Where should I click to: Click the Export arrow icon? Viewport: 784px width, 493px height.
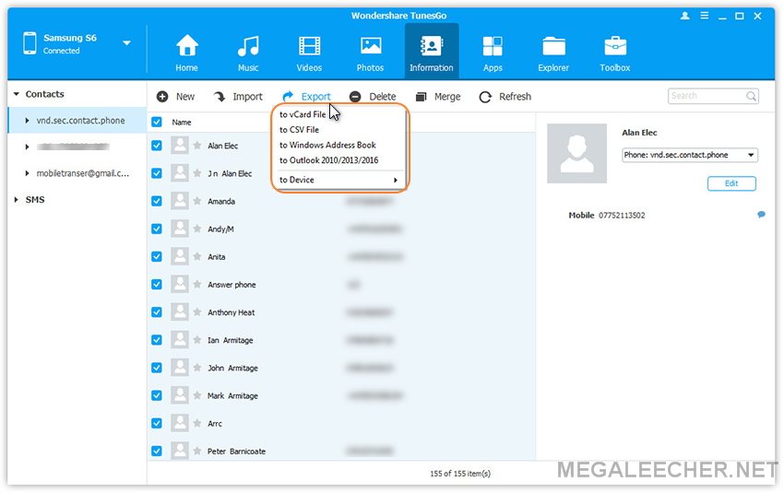tap(288, 97)
